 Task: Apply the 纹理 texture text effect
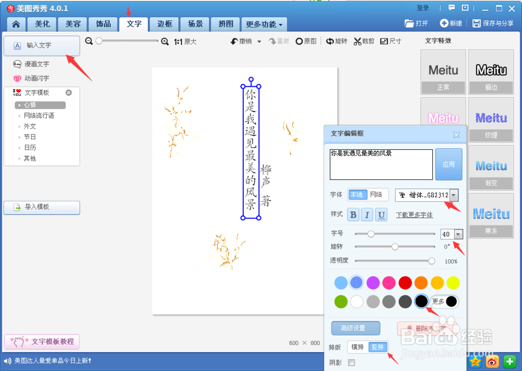pos(491,120)
